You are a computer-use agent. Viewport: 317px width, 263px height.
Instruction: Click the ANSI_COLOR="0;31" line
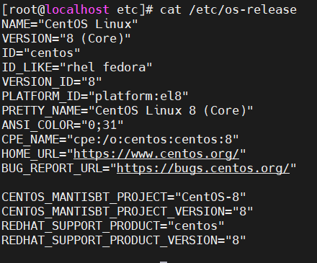(63, 125)
